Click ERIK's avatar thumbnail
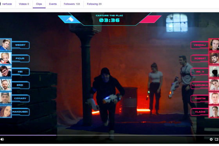Image resolution: width=219 pixels, height=146 pixels. point(5,85)
